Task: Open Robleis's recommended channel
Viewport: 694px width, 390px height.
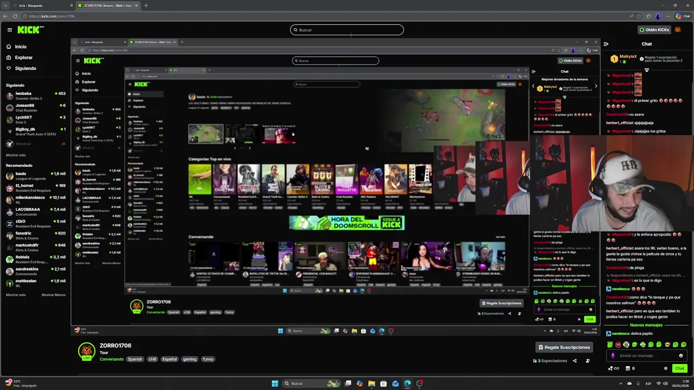Action: [x=35, y=259]
